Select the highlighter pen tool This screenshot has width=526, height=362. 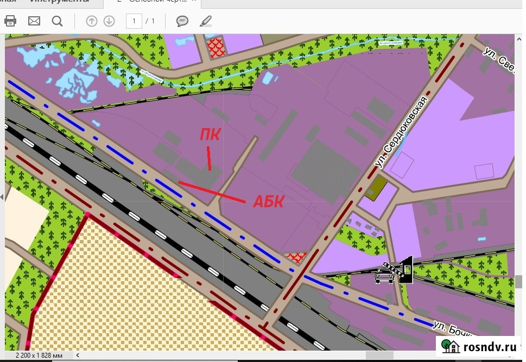(206, 21)
